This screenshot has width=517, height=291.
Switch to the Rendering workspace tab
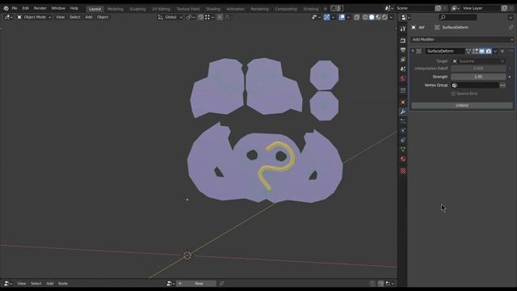(x=260, y=9)
